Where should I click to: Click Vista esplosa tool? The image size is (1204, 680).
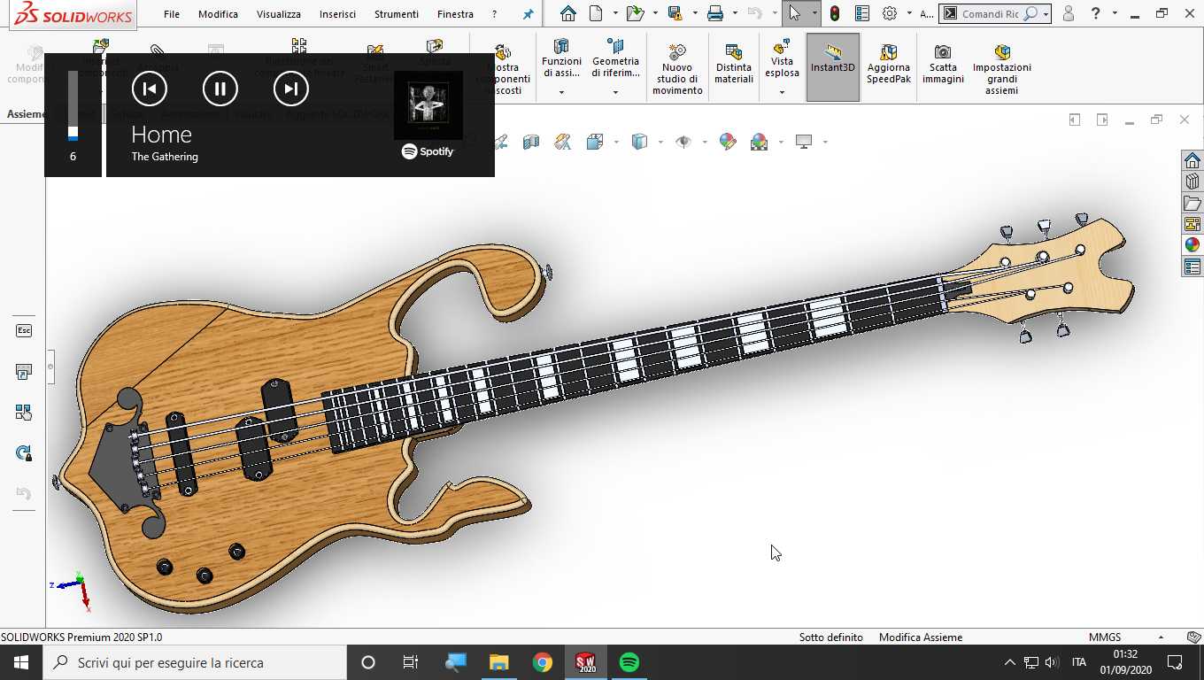pos(782,60)
